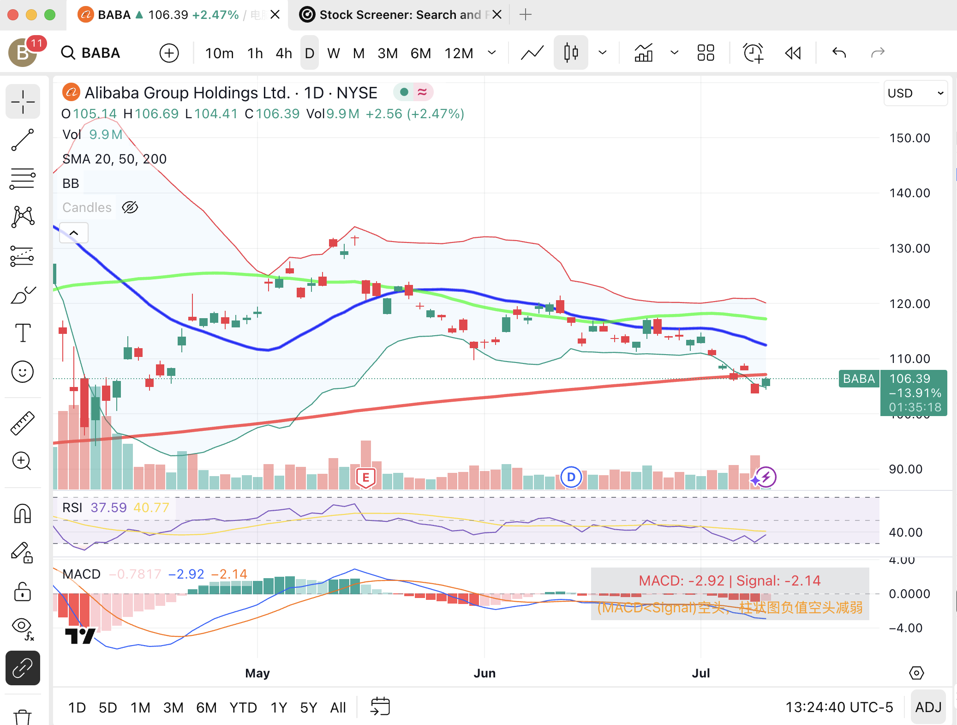Start bar replay rewind icon
Viewport: 957px width, 725px height.
[793, 53]
